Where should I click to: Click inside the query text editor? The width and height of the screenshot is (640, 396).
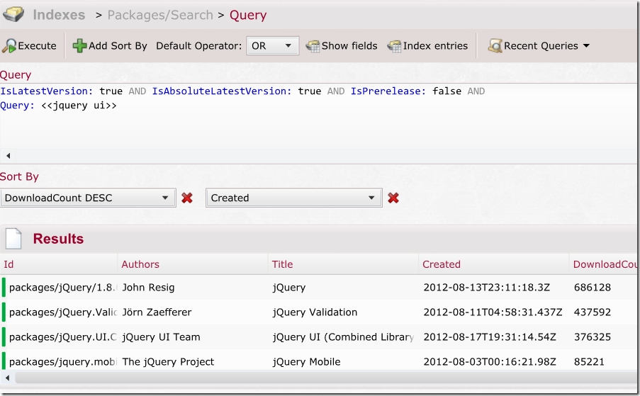point(318,116)
